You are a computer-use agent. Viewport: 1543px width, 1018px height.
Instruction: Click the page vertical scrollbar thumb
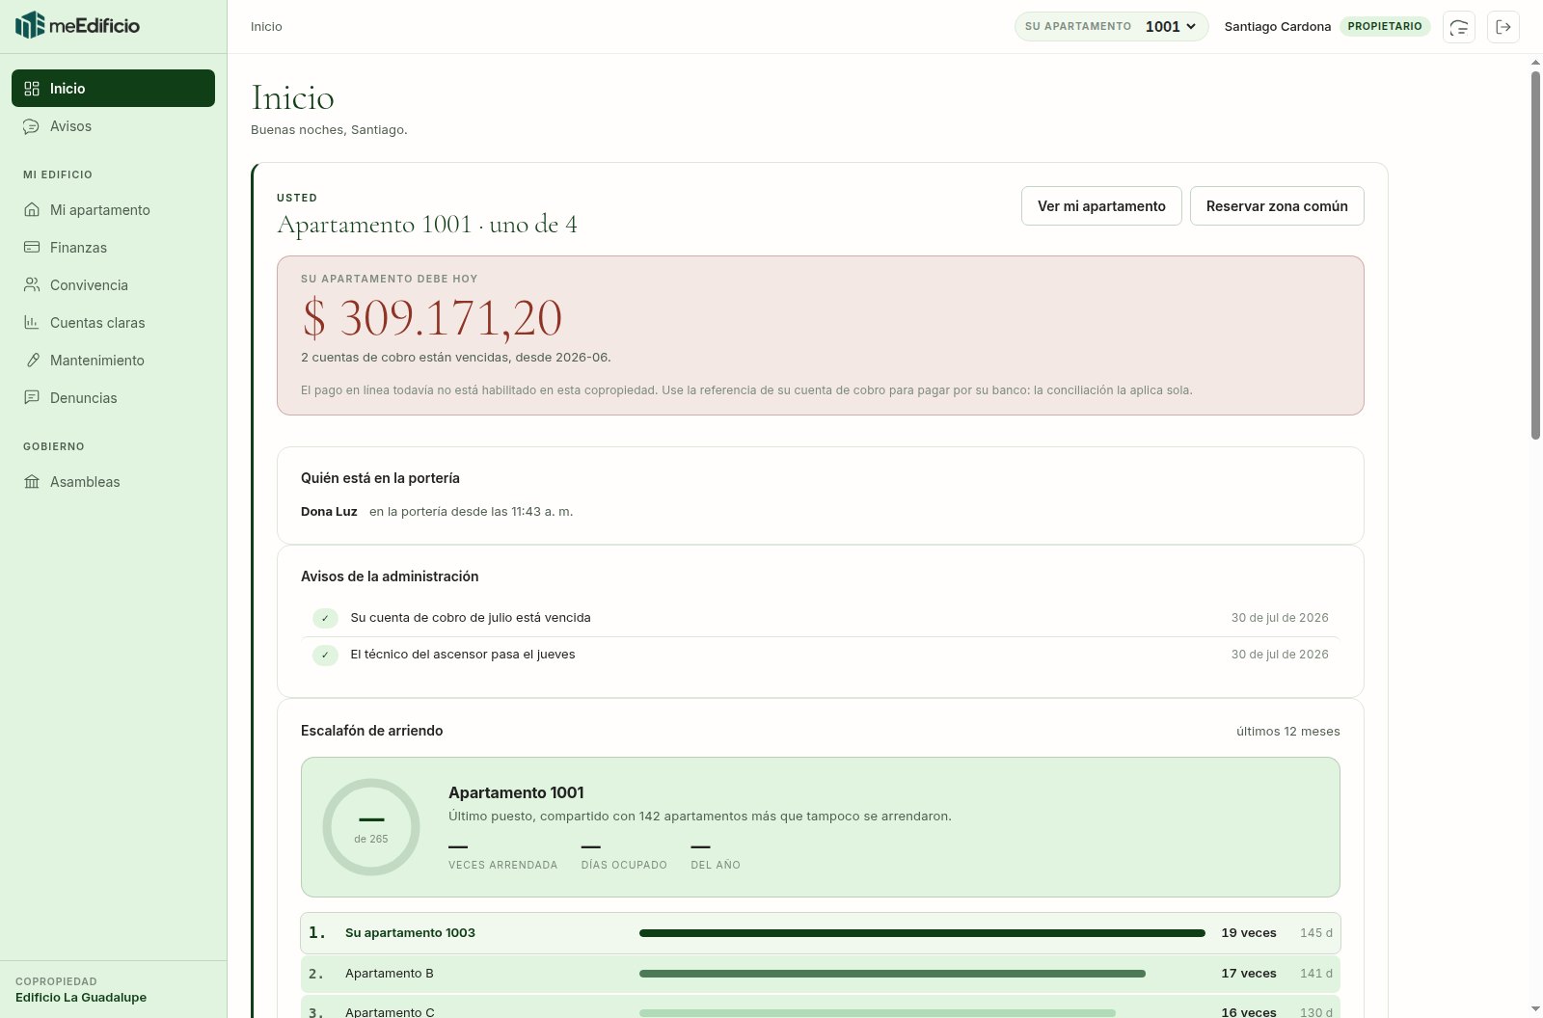tap(1535, 255)
